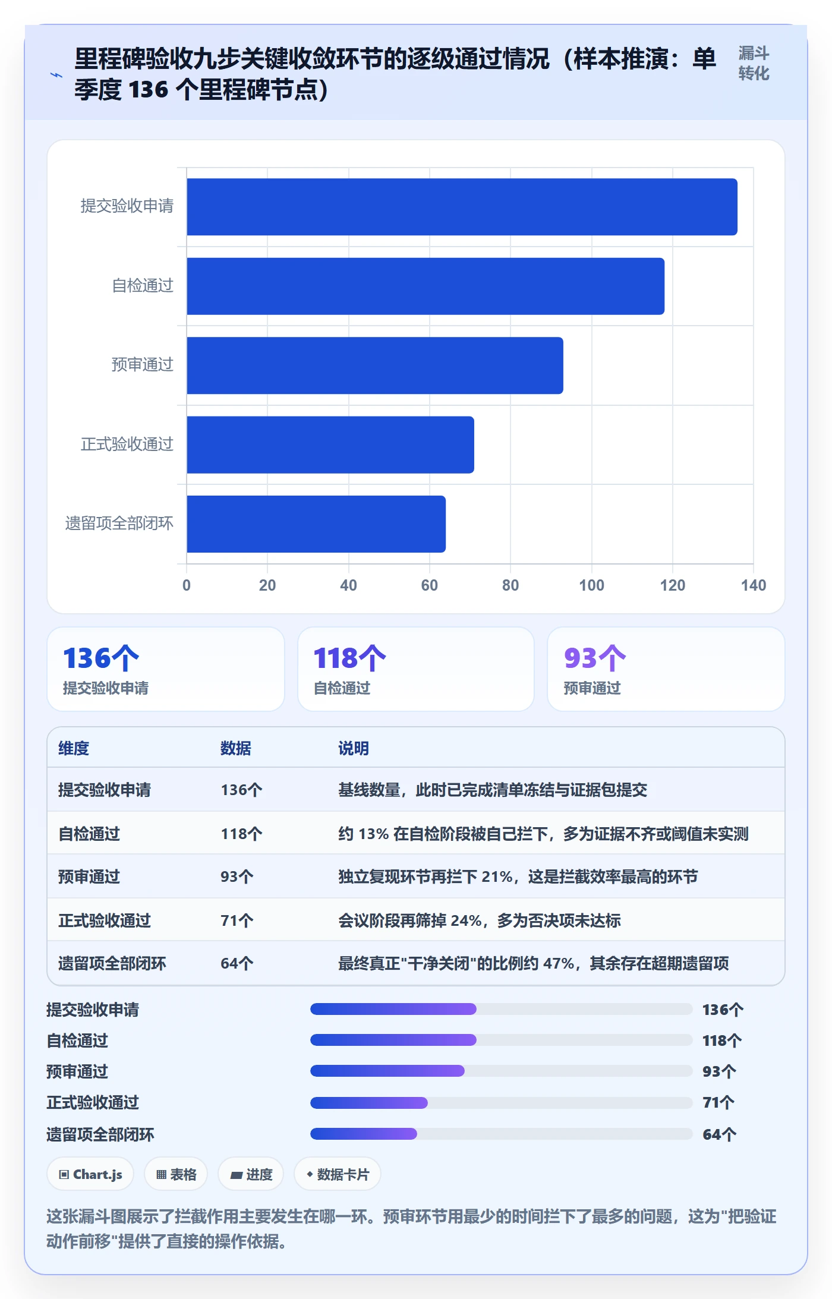Click the 预审通过 progress bar
This screenshot has height=1299, width=832.
click(x=502, y=1071)
